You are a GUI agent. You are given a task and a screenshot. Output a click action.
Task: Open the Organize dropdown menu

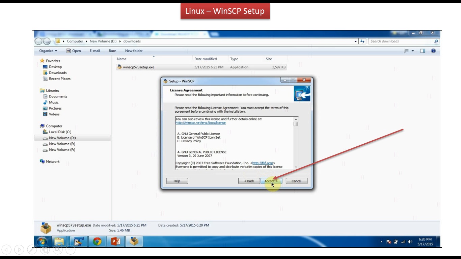coord(48,51)
